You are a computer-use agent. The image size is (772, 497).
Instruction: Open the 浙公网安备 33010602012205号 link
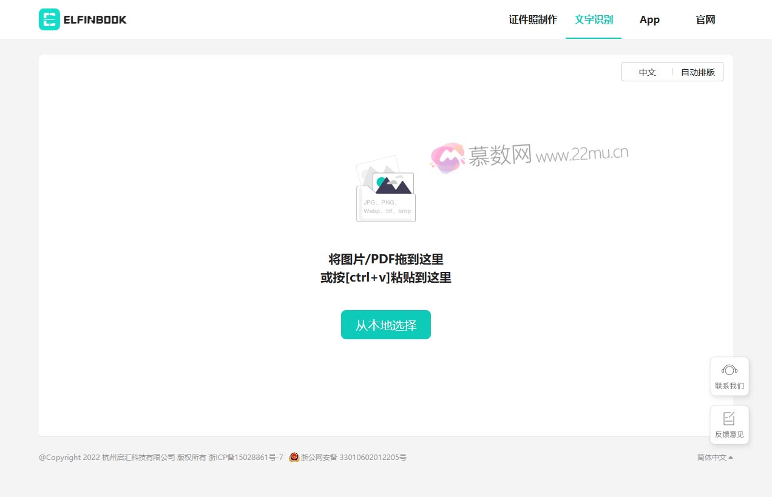coord(353,458)
